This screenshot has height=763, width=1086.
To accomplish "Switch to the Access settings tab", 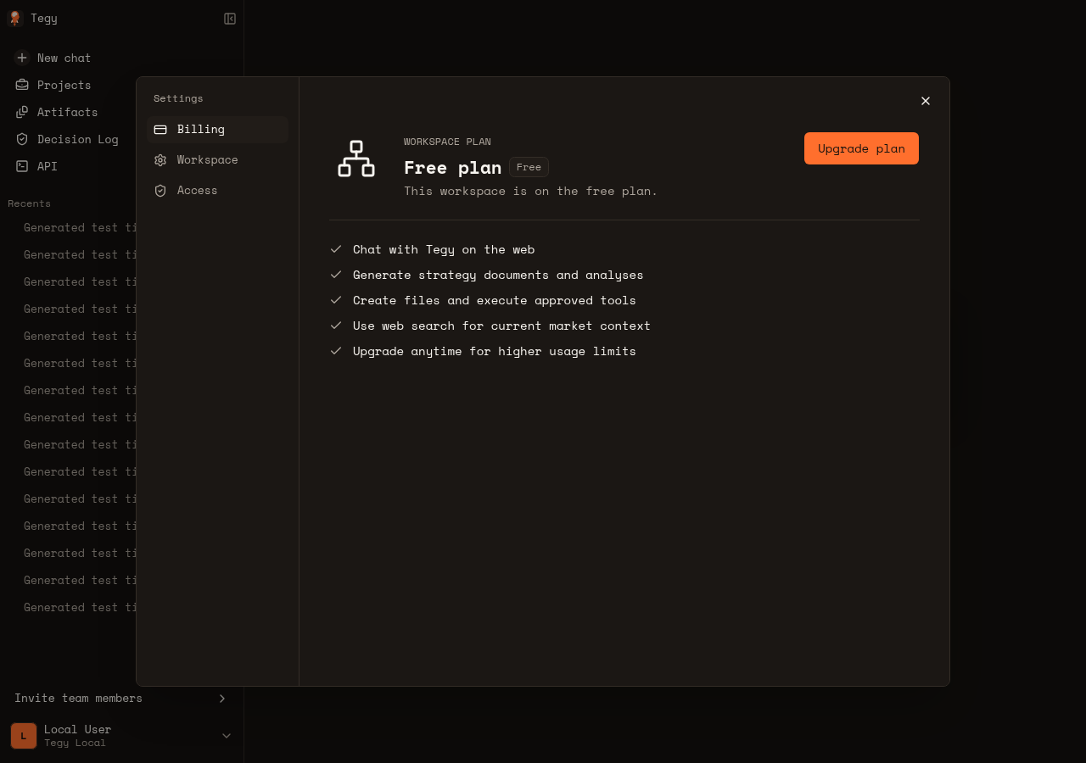I will click(218, 191).
